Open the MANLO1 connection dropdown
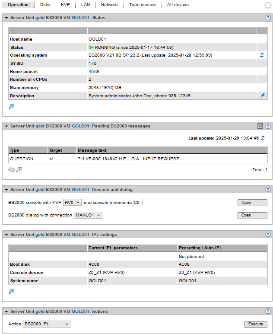The width and height of the screenshot is (273, 334). tap(88, 215)
